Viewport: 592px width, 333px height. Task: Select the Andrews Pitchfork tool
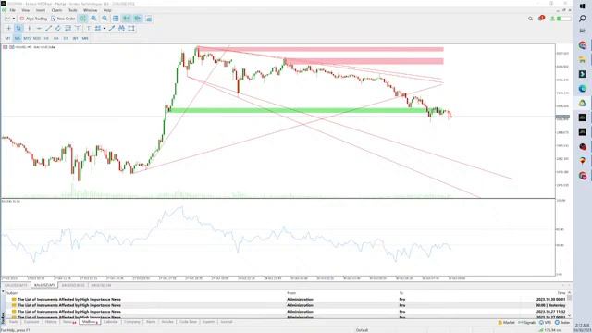pyautogui.click(x=78, y=29)
